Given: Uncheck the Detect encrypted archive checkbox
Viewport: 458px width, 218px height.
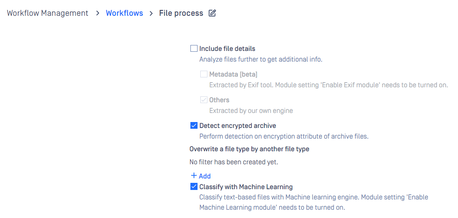Looking at the screenshot, I should 194,126.
